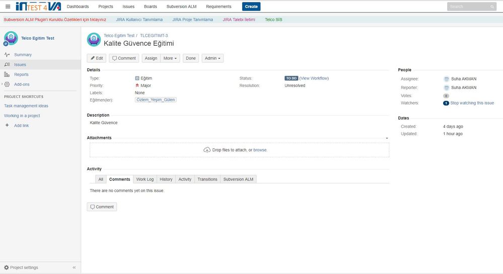Switch to the History tab
503x274 pixels.
166,179
